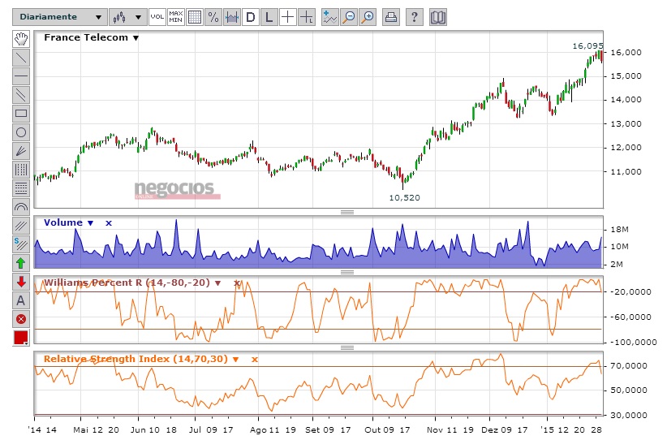Viewport: 667px width, 440px height.
Task: Open help with the question mark icon
Action: click(415, 17)
